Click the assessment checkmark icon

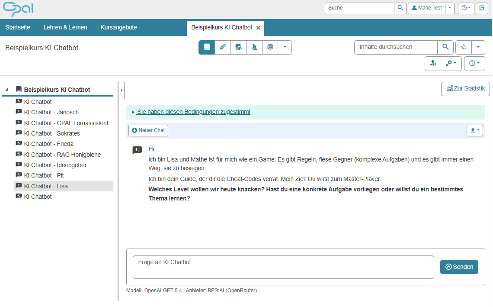(x=270, y=47)
